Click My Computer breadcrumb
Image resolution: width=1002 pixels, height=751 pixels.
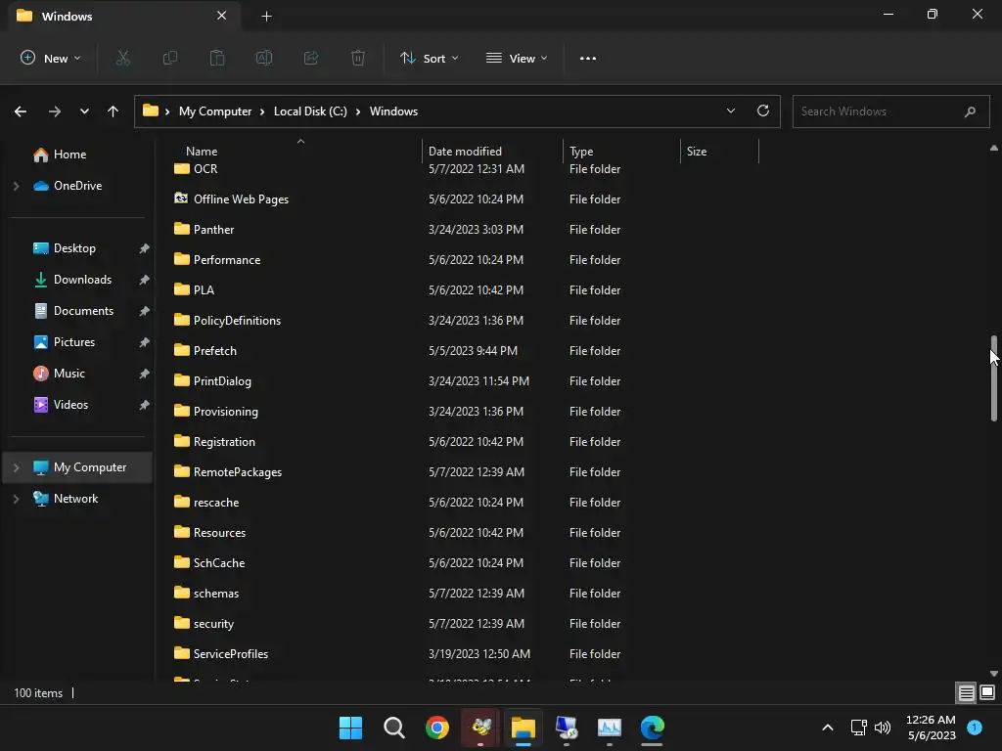[x=215, y=111]
